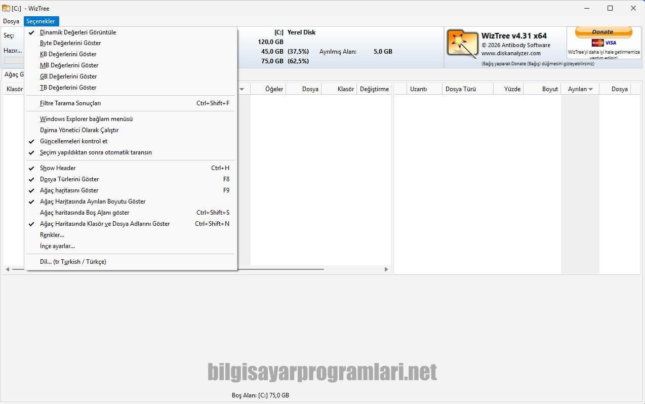The height and width of the screenshot is (404, 645).
Task: Click the WizTree title bar app icon
Action: [x=6, y=8]
